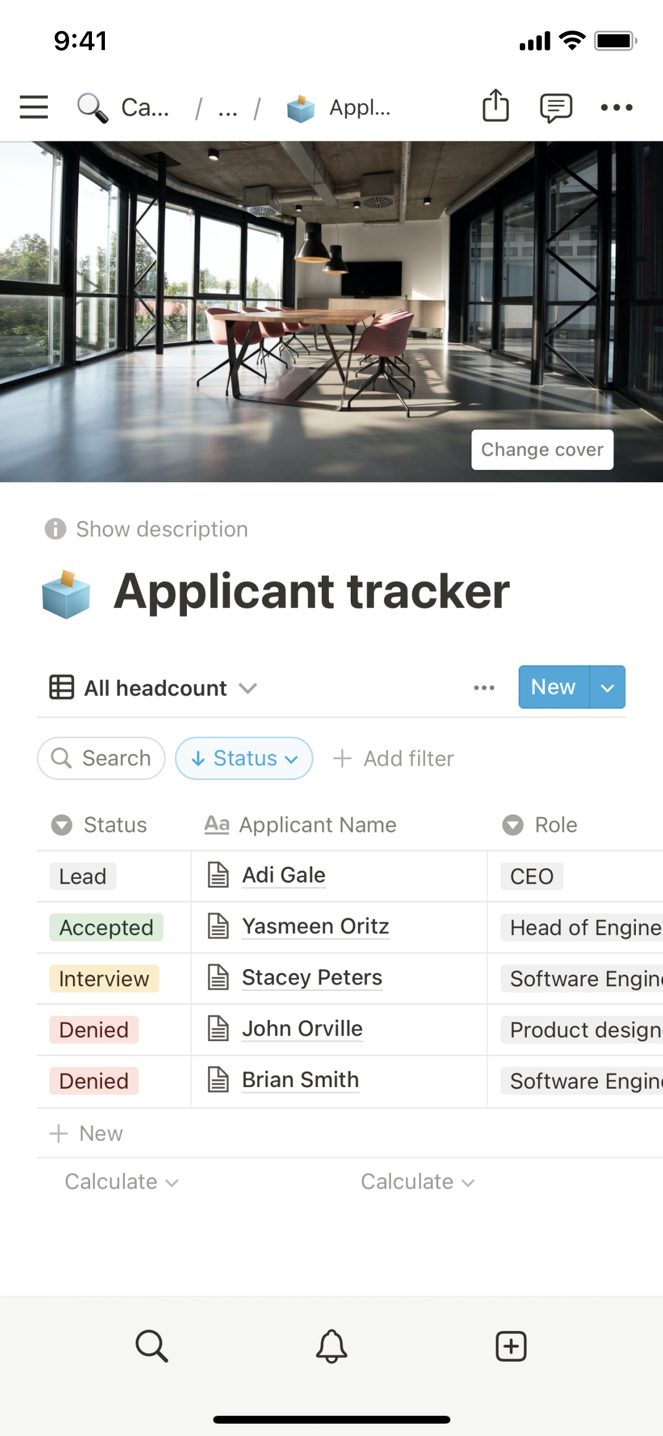Tap the search icon in the bottom bar
The image size is (663, 1436).
151,1346
